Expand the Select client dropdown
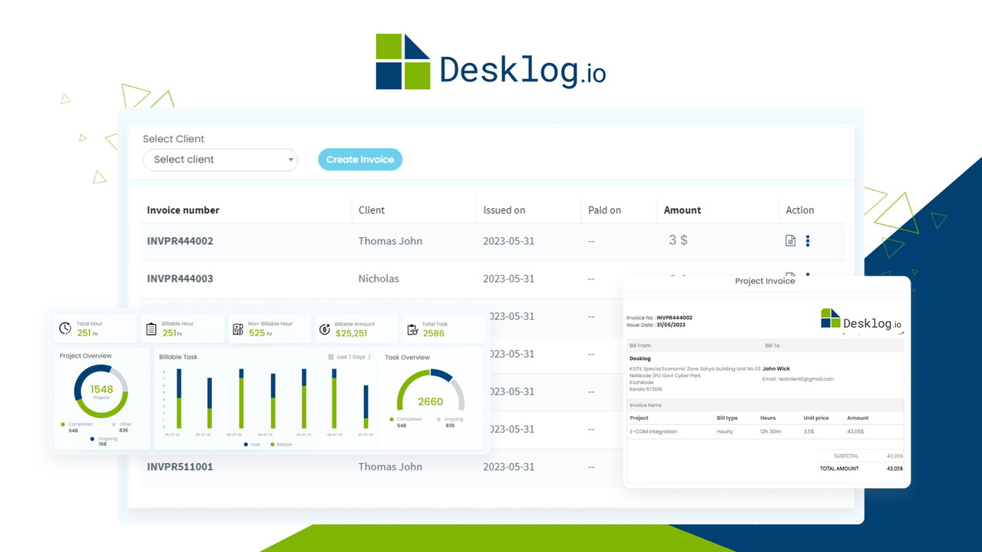 tap(220, 160)
